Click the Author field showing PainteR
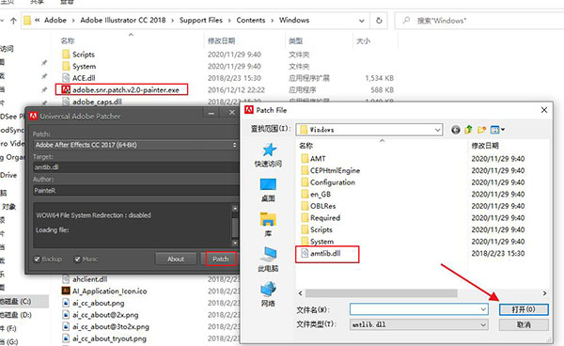 136,190
